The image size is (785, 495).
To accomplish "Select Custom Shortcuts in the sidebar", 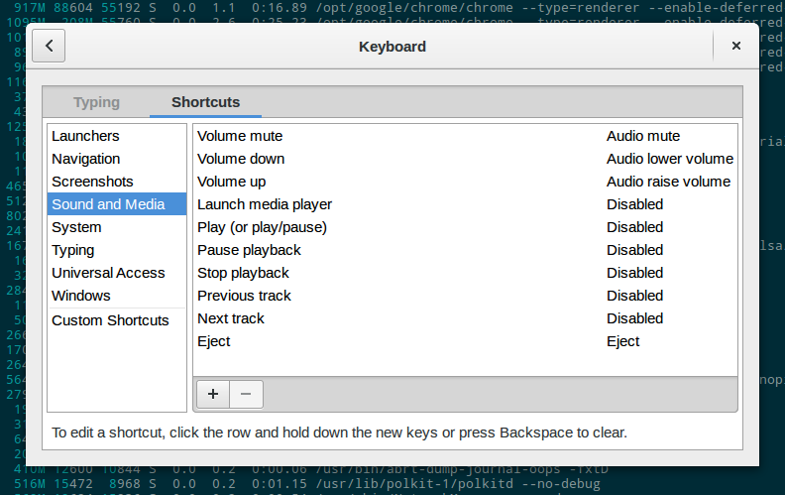I will click(x=110, y=320).
